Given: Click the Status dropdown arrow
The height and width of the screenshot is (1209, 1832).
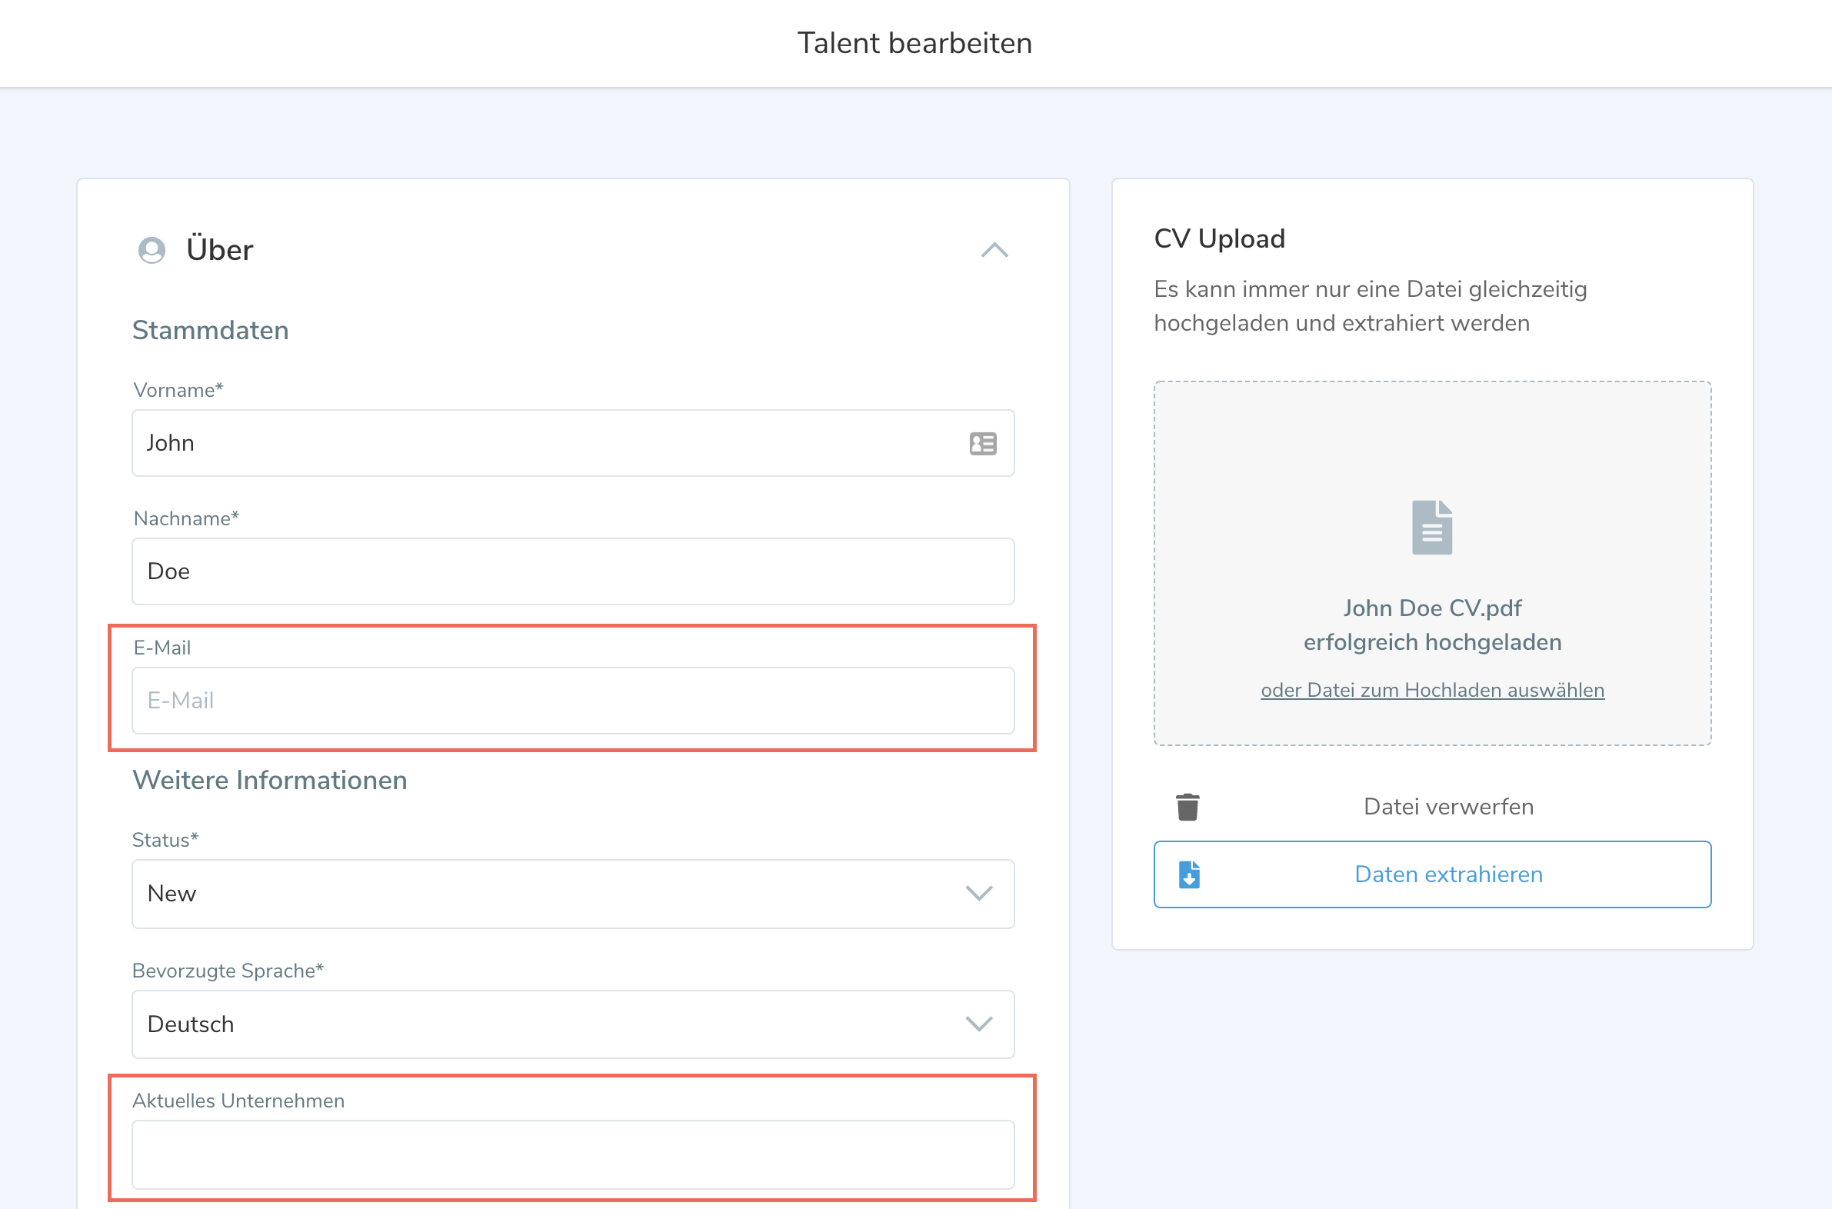Looking at the screenshot, I should pyautogui.click(x=978, y=894).
